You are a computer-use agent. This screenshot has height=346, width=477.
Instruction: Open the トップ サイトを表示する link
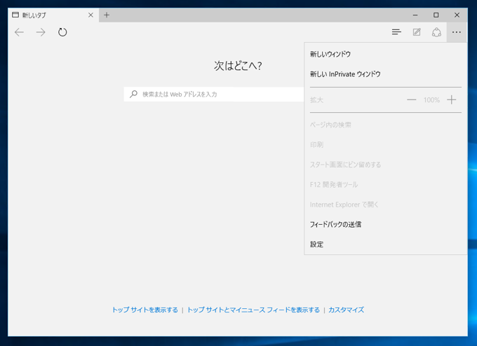click(x=145, y=310)
